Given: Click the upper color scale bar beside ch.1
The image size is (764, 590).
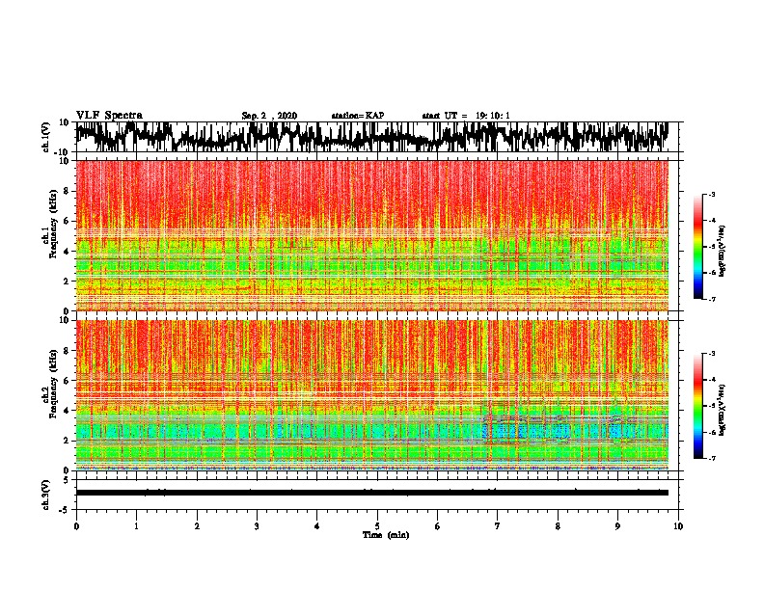Looking at the screenshot, I should point(698,247).
